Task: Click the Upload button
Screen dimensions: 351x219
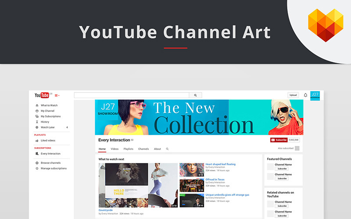Action: tap(293, 95)
